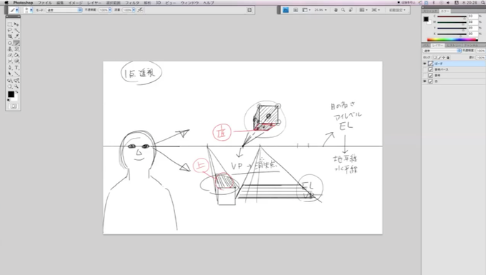
Task: Open the Arrange Documents dropdown
Action: [363, 10]
